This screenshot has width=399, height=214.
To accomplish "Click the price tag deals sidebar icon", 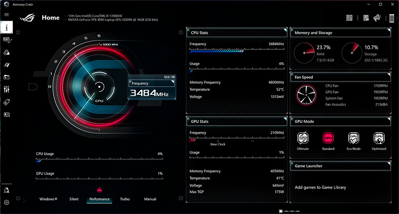I will (x=7, y=102).
